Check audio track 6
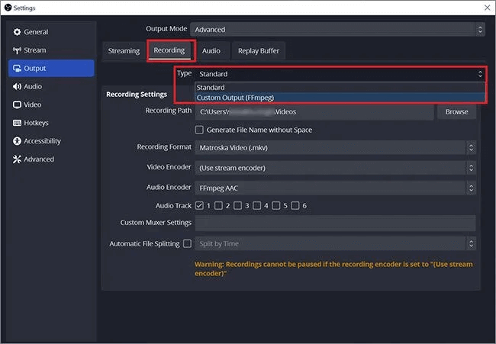This screenshot has height=344, width=496. tap(295, 206)
